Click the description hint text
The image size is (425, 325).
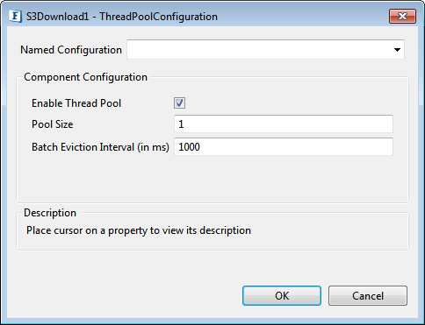(x=139, y=230)
